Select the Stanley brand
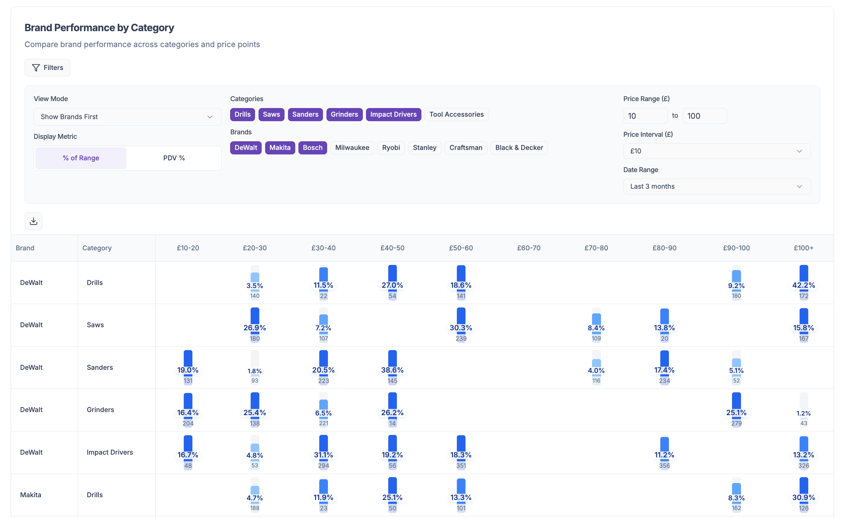This screenshot has width=847, height=518. coord(425,148)
